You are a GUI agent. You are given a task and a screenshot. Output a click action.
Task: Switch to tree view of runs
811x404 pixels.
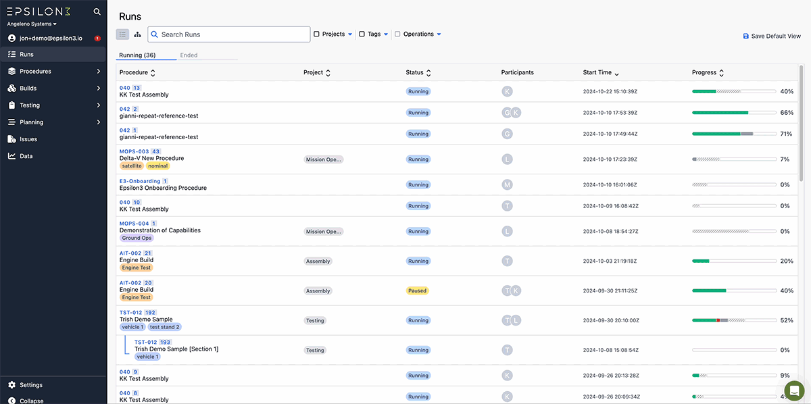pyautogui.click(x=137, y=33)
